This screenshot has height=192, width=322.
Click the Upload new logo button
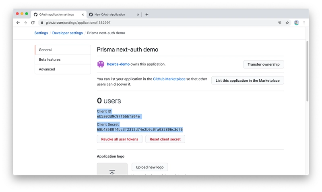pyautogui.click(x=149, y=167)
